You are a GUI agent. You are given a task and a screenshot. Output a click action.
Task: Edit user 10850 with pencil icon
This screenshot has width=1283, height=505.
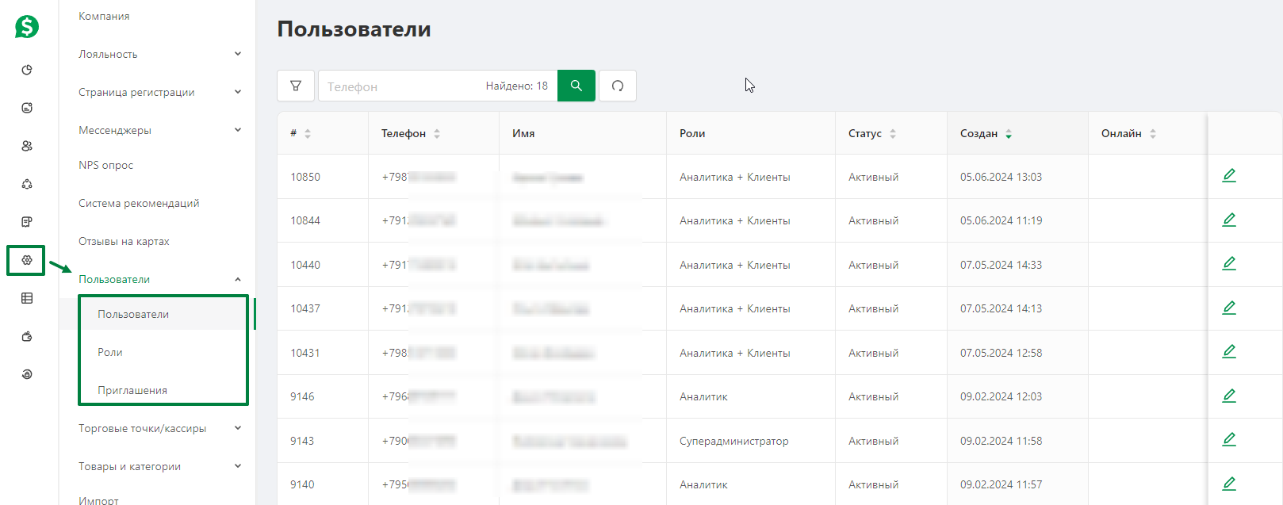coord(1229,176)
